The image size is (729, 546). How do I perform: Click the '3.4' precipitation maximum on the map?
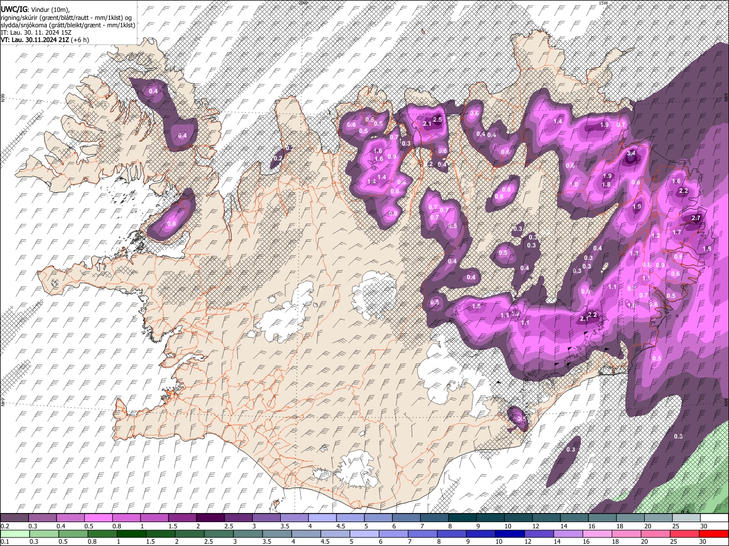(631, 154)
